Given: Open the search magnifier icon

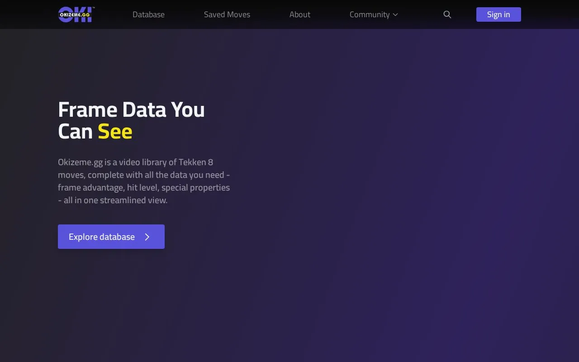Looking at the screenshot, I should [x=447, y=14].
